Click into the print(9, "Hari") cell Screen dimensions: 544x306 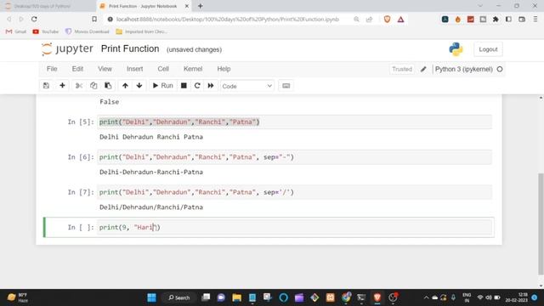coord(294,228)
